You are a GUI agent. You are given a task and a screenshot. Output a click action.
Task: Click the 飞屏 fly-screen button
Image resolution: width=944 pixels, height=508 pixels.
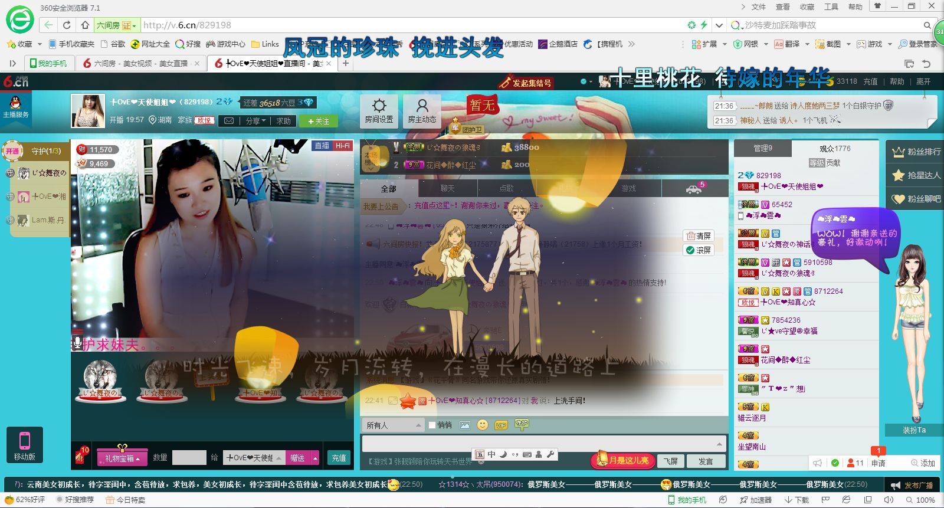(x=671, y=461)
